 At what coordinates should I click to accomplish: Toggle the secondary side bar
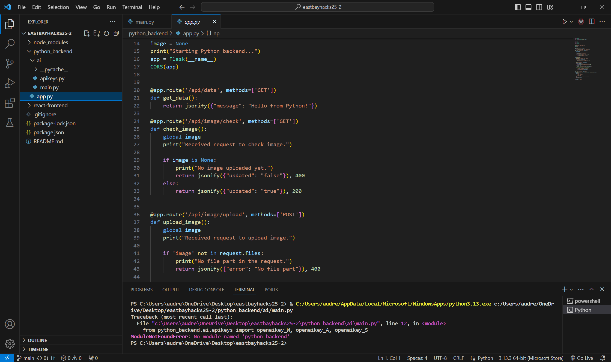click(x=539, y=7)
